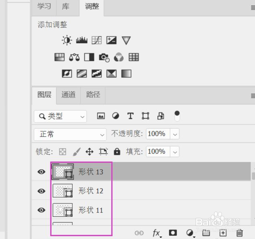This screenshot has width=255, height=239.
Task: Create new fill or adjustment layer
Action: point(190,233)
